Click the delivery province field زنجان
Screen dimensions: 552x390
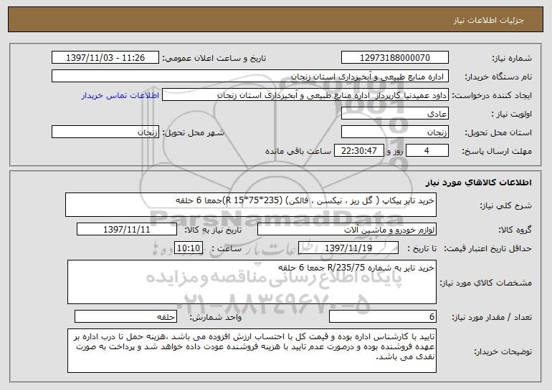[394, 132]
